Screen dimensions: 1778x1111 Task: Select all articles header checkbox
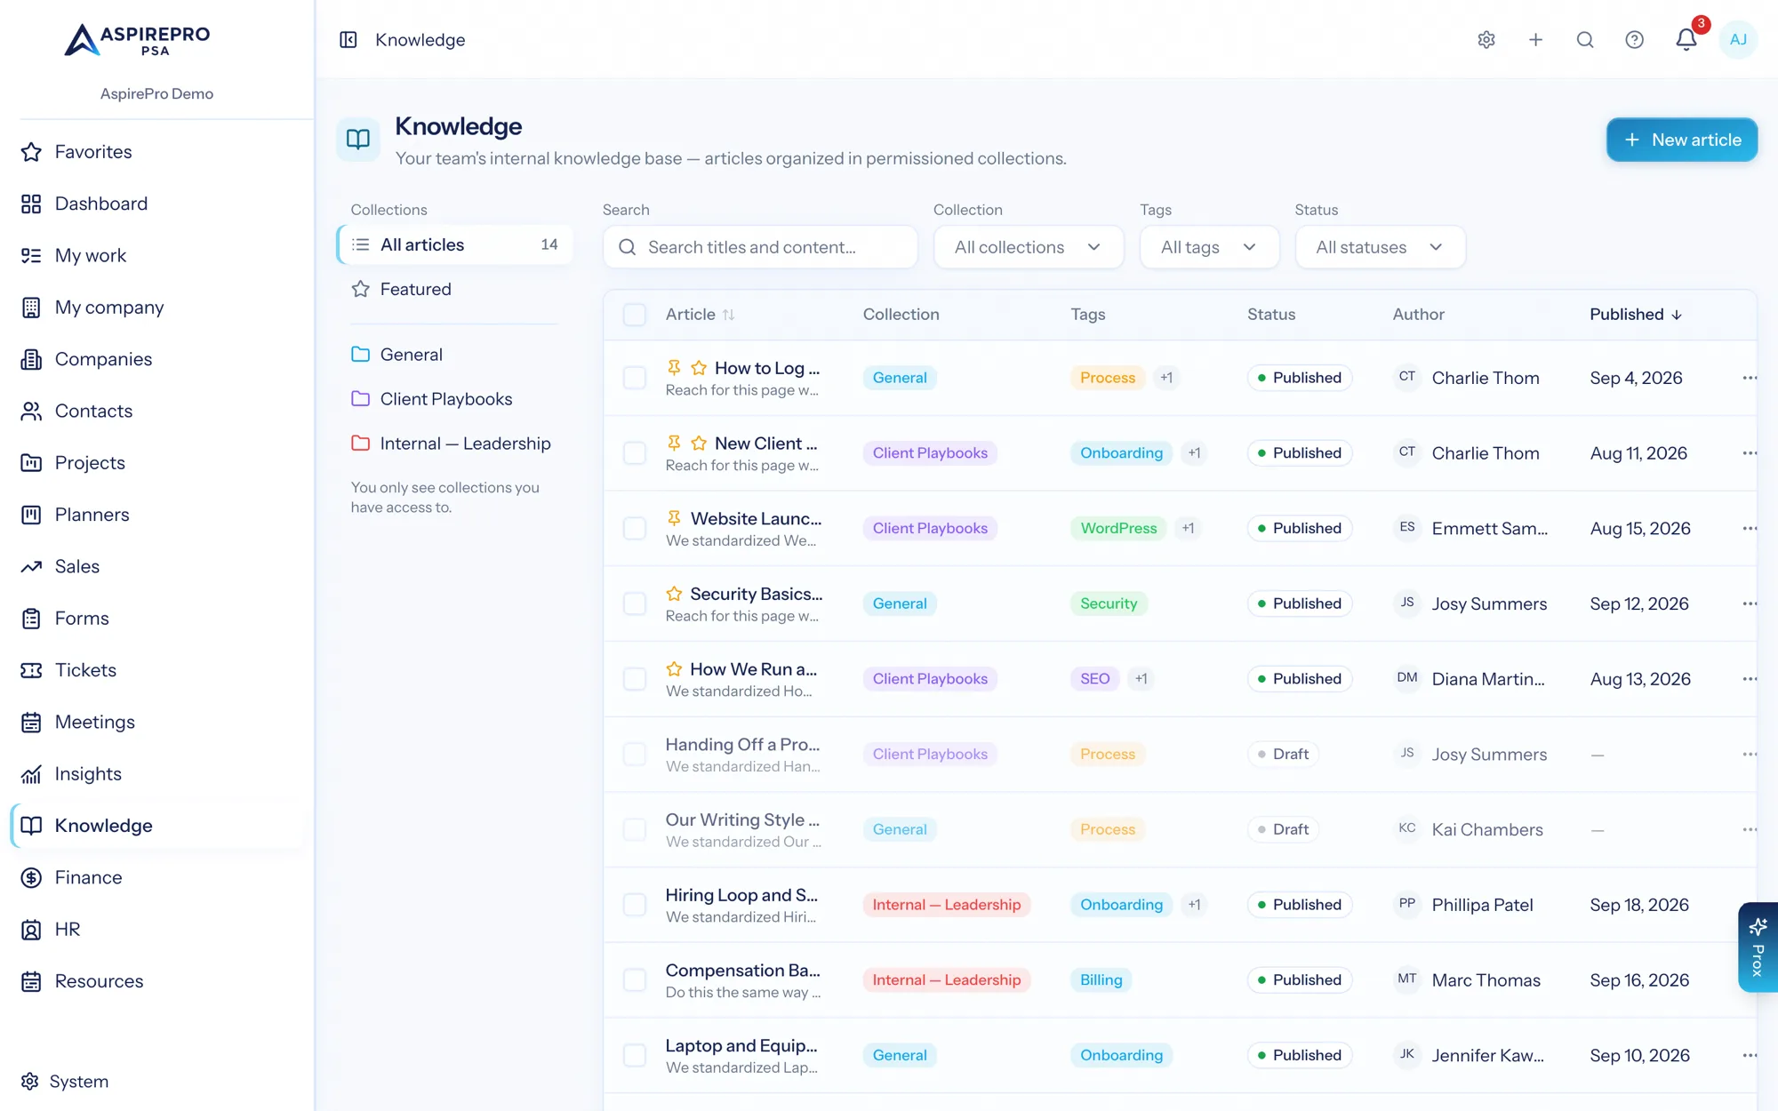(635, 315)
